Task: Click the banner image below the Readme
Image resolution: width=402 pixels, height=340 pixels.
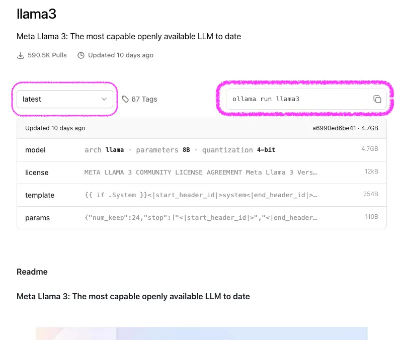Action: point(201,333)
